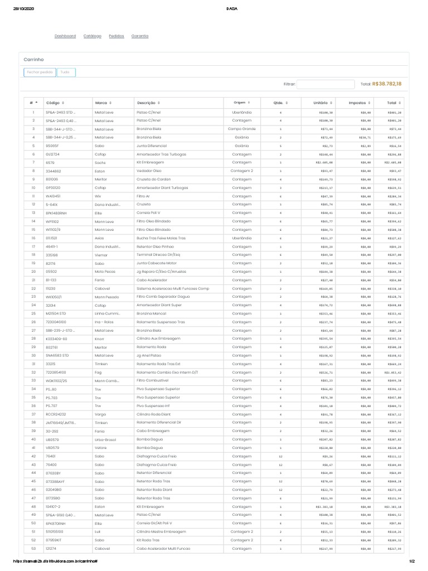Open the Garantia page
Screen dimensions: 428x571
pos(140,36)
